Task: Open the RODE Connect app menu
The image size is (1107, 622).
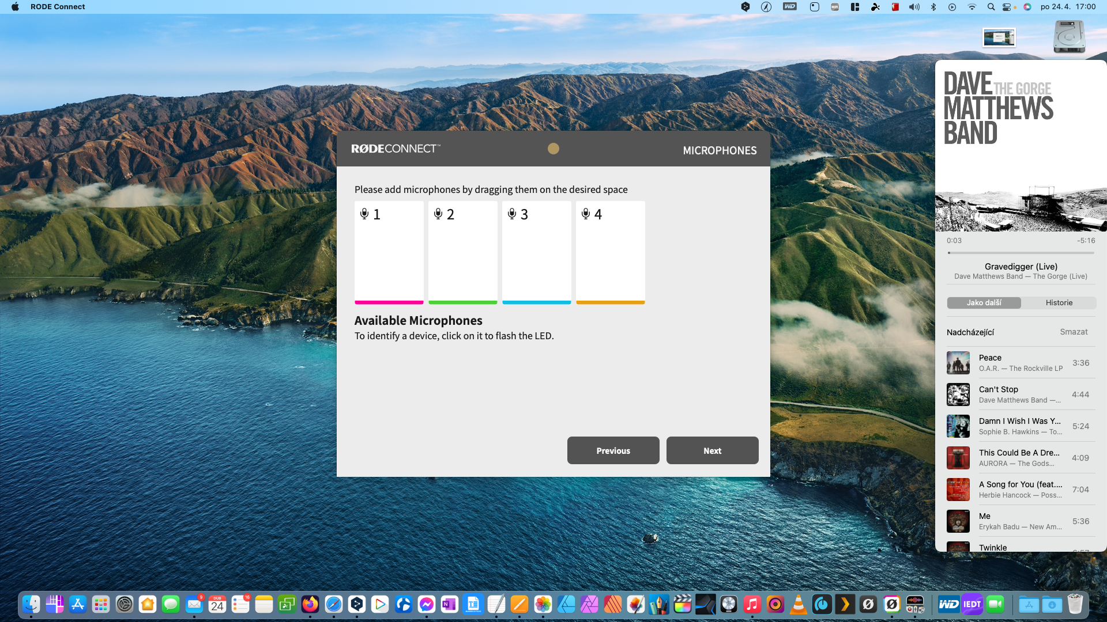Action: pyautogui.click(x=58, y=7)
